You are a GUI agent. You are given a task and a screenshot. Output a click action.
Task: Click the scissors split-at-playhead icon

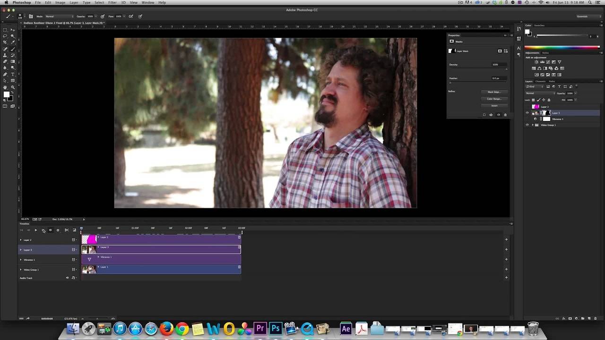tap(67, 230)
